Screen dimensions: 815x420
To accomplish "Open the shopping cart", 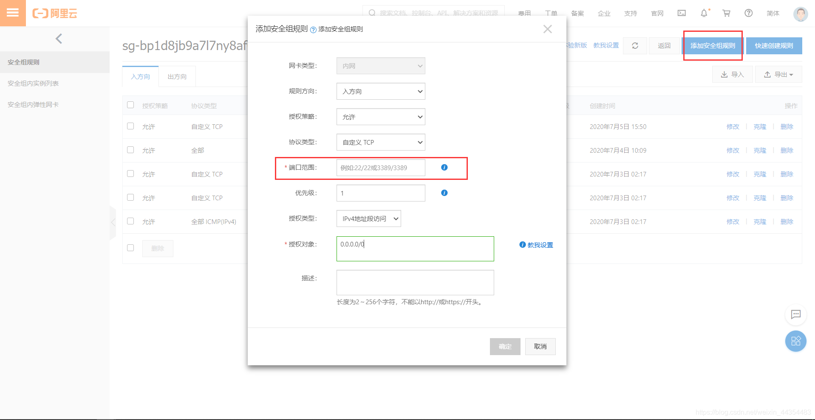I will point(726,13).
